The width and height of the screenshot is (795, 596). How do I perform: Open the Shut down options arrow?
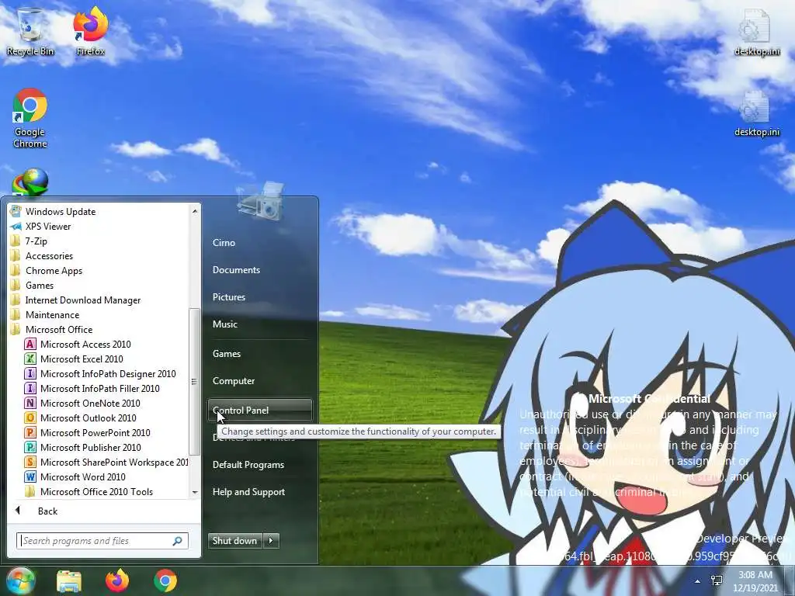271,541
